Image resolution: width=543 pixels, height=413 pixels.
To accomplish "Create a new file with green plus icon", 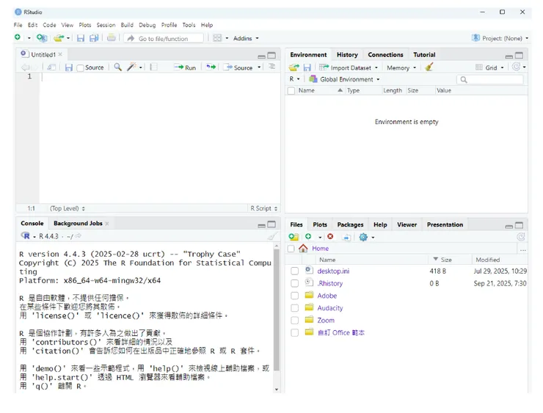I will [x=18, y=37].
